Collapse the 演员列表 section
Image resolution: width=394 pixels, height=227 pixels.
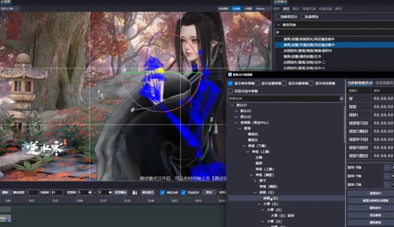(x=278, y=25)
